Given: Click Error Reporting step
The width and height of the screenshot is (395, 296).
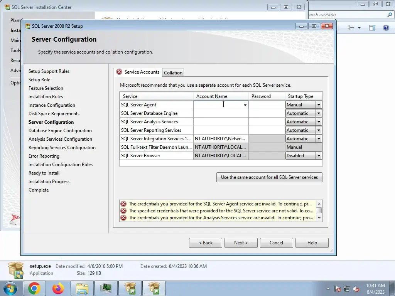Looking at the screenshot, I should pos(44,156).
